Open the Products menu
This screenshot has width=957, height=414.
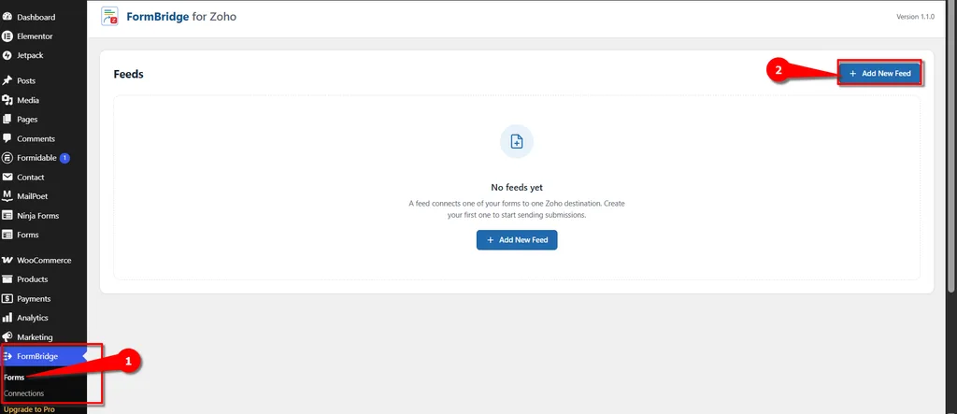33,279
